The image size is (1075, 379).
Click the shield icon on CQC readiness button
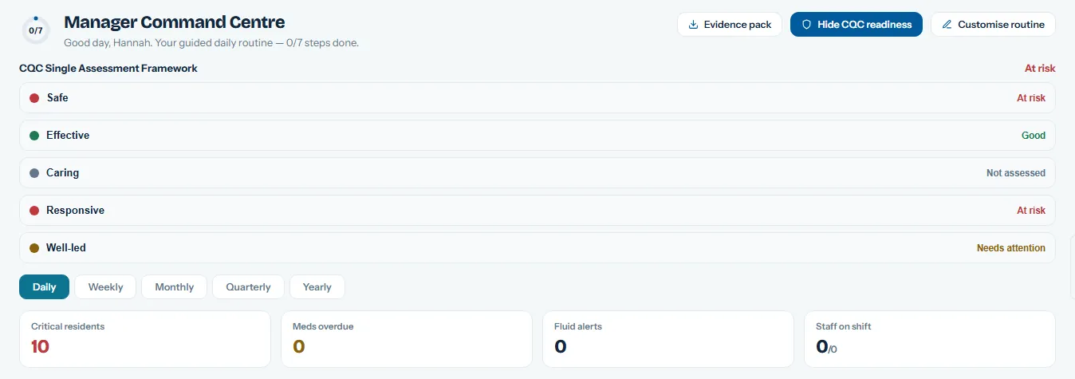pyautogui.click(x=806, y=25)
